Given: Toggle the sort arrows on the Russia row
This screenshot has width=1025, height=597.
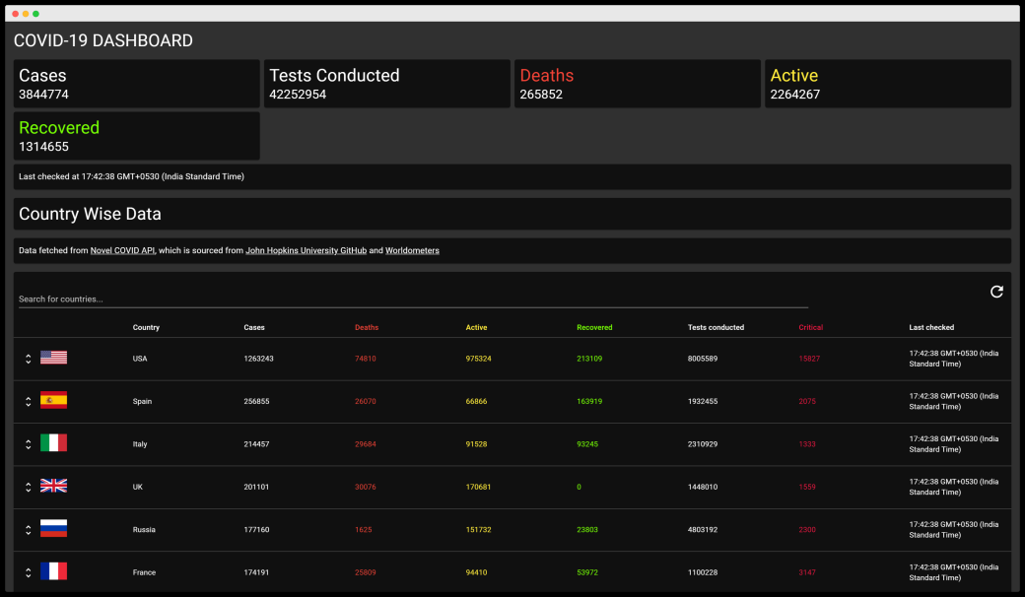Looking at the screenshot, I should (x=28, y=529).
